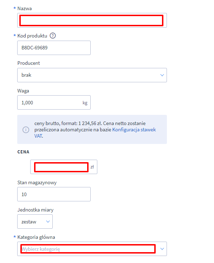This screenshot has height=263, width=214.
Task: Click the Kod produktu label text
Action: (x=32, y=36)
